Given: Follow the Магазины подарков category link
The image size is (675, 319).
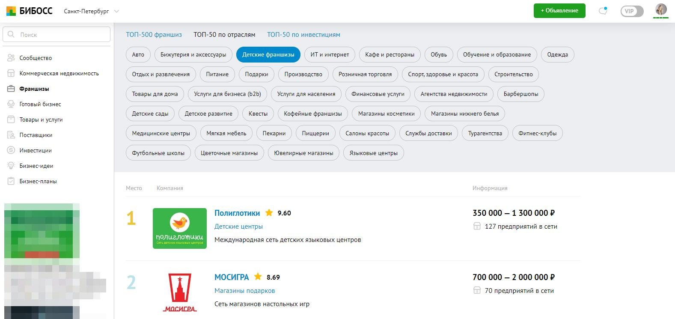Looking at the screenshot, I should 244,290.
